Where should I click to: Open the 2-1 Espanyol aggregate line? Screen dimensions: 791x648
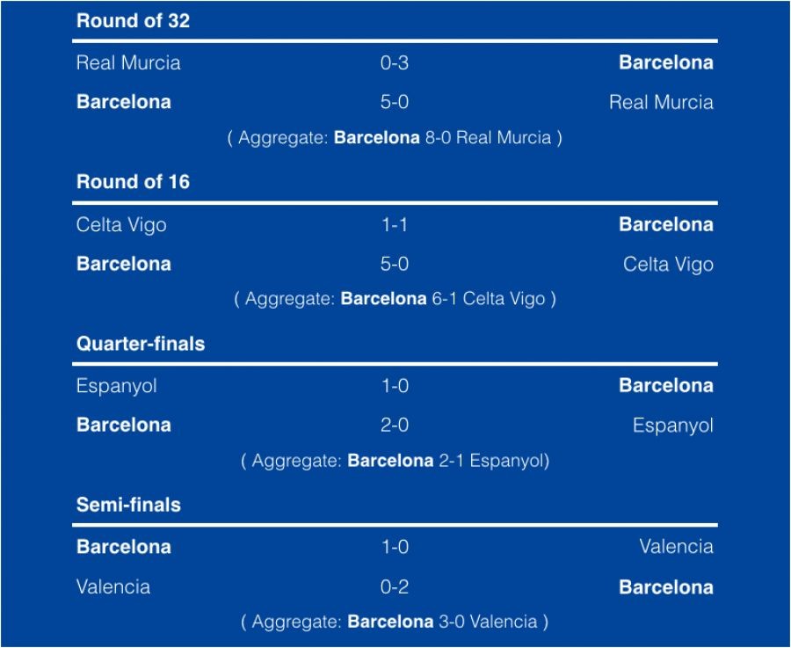[x=395, y=461]
